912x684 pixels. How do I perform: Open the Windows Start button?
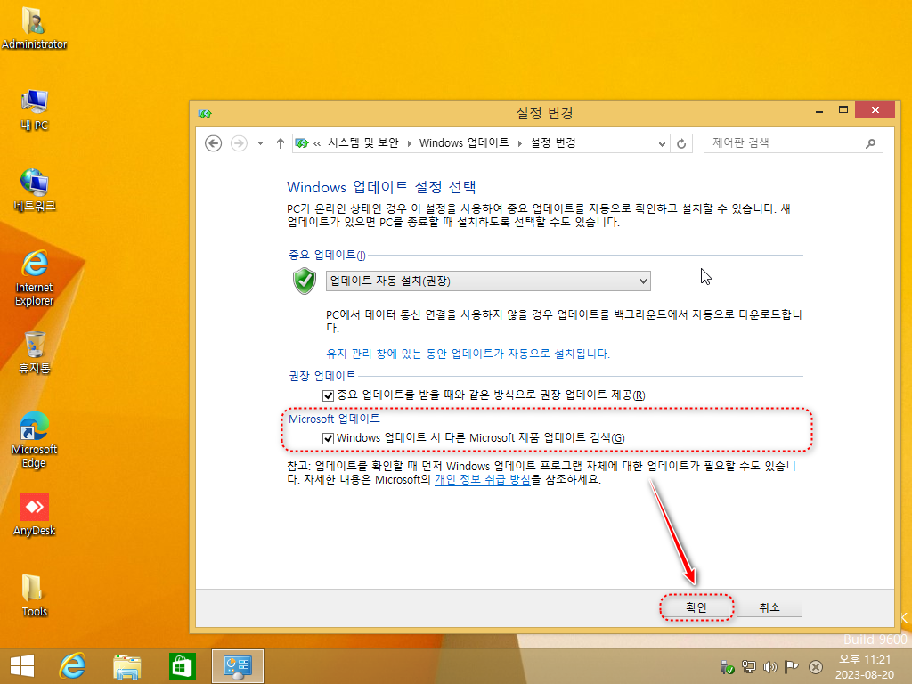pyautogui.click(x=22, y=666)
